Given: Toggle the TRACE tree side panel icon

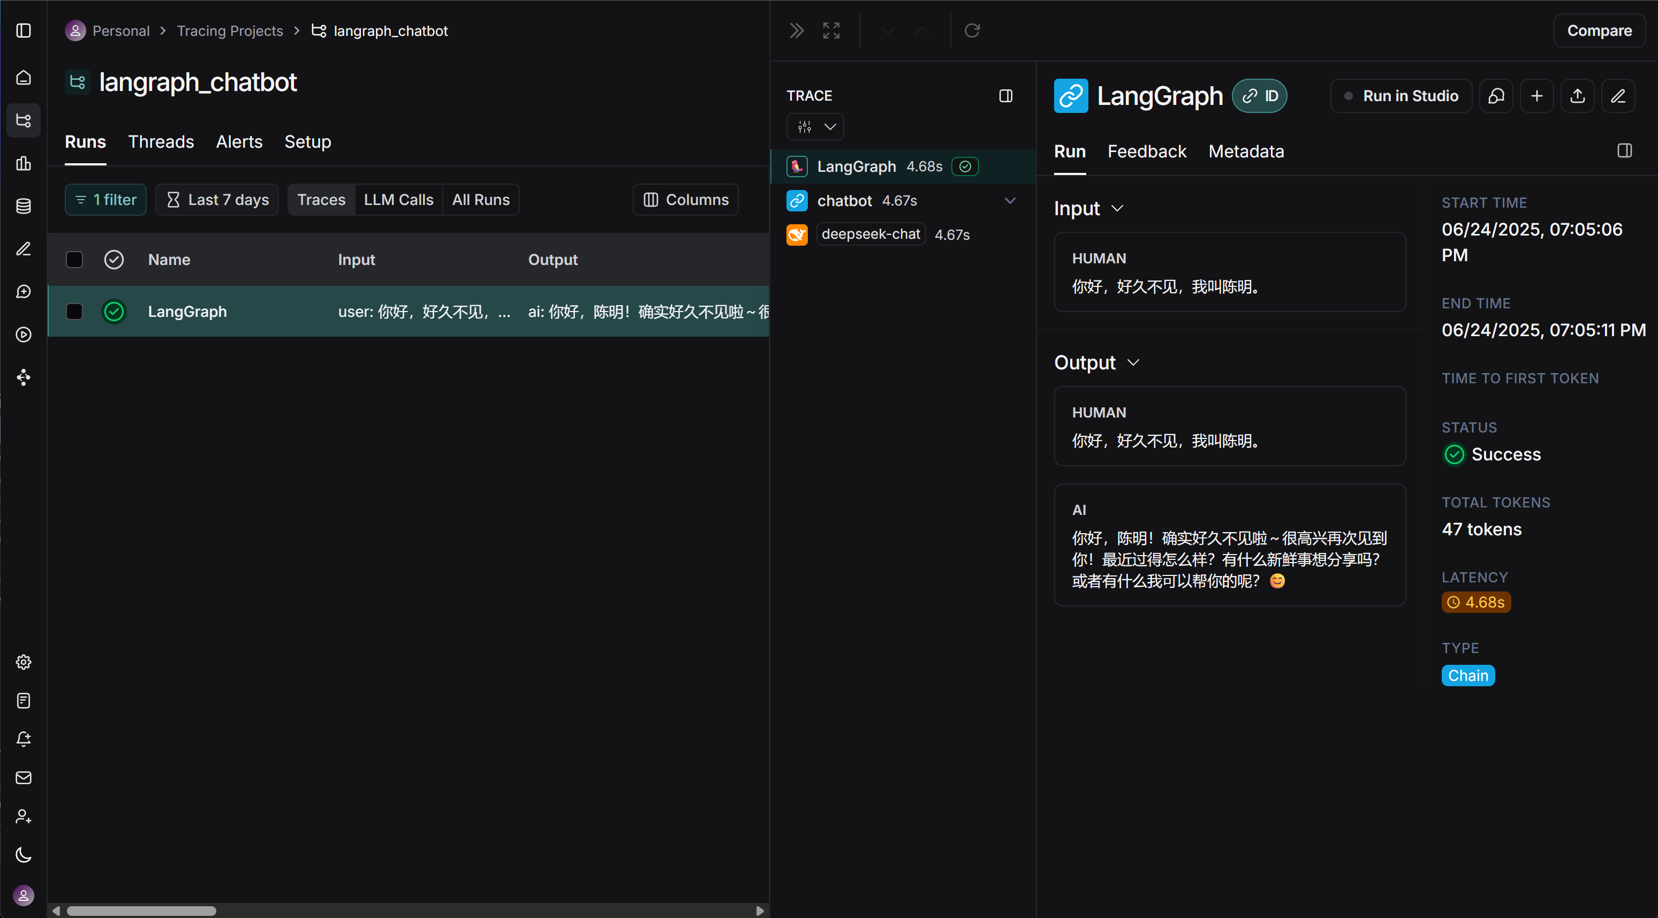Looking at the screenshot, I should point(1005,96).
